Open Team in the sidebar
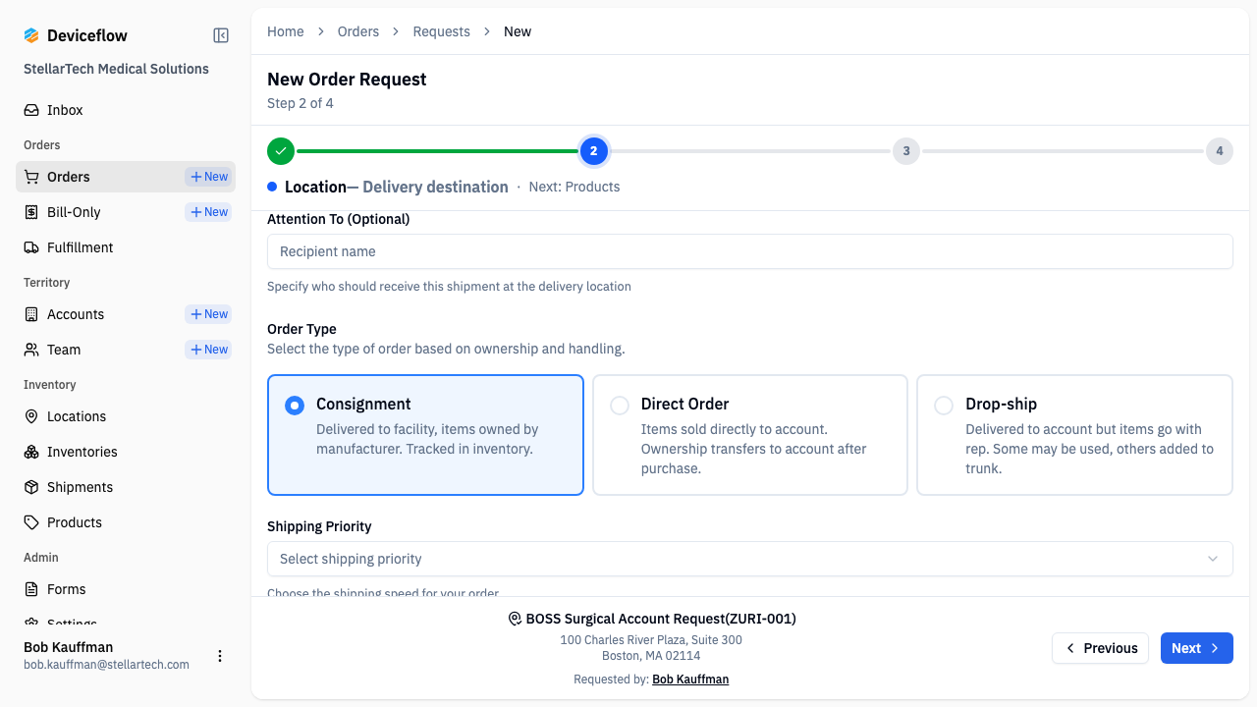This screenshot has width=1257, height=707. coord(126,350)
